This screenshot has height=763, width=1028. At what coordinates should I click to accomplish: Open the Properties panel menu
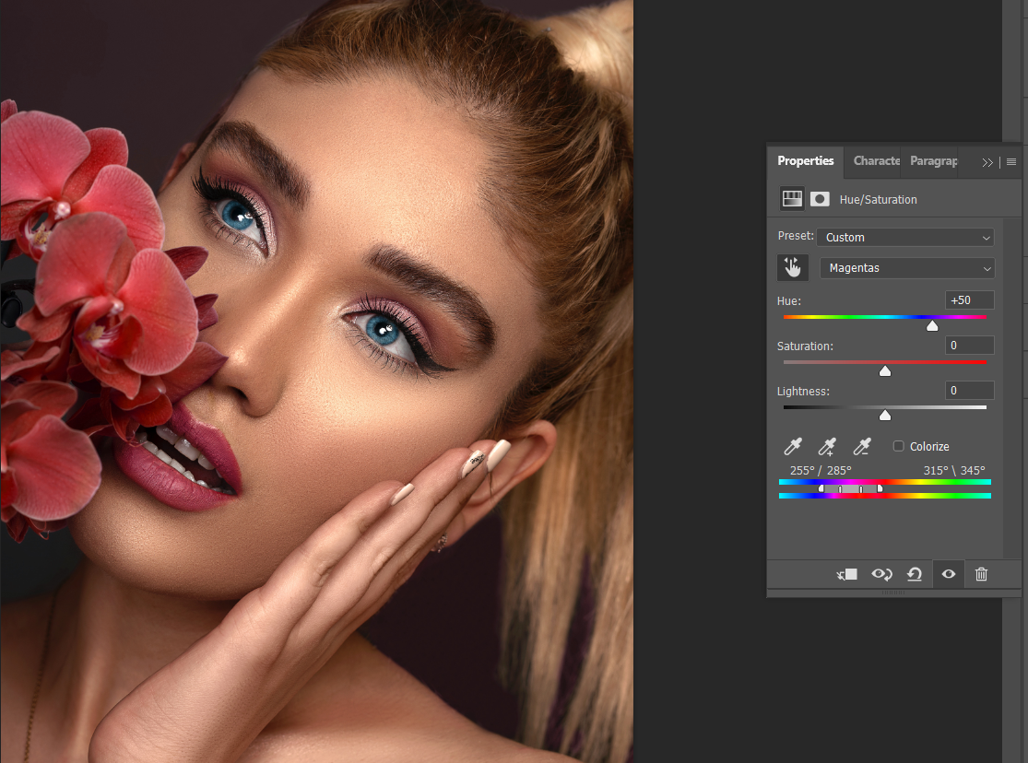[x=1011, y=162]
